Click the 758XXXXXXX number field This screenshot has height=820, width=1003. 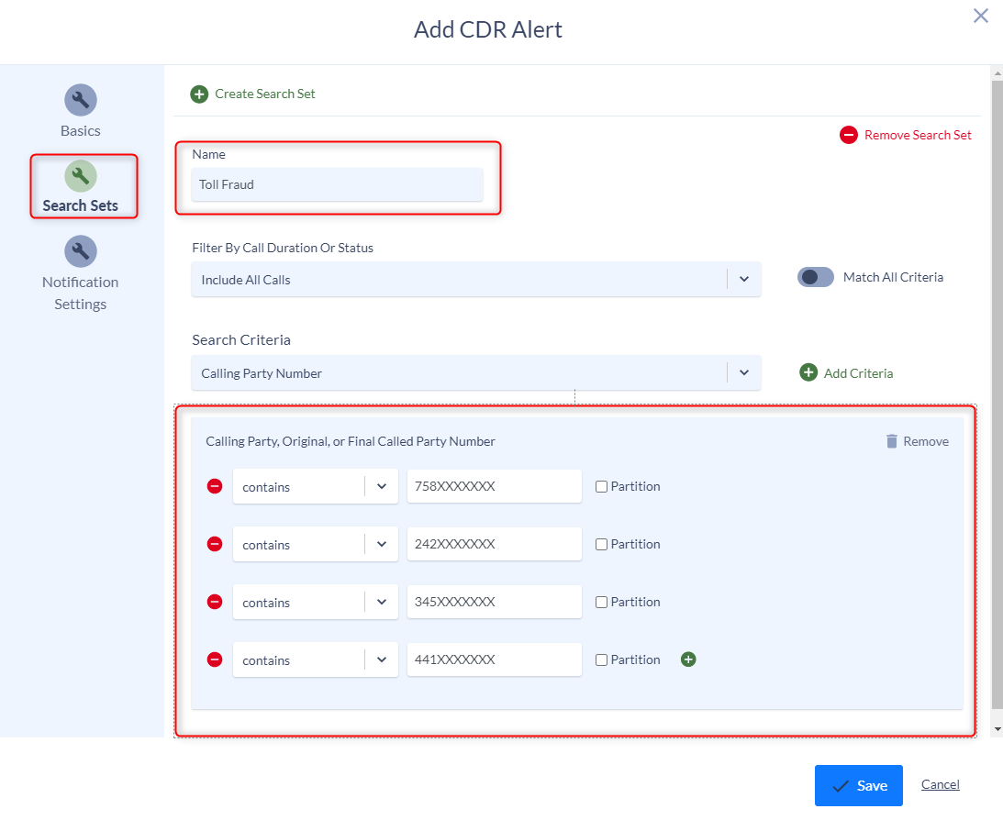point(495,486)
